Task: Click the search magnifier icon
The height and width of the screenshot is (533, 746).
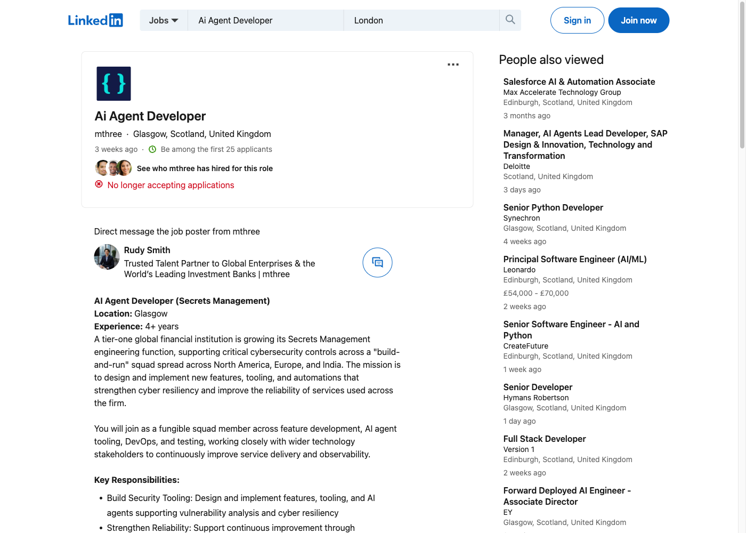Action: 510,20
